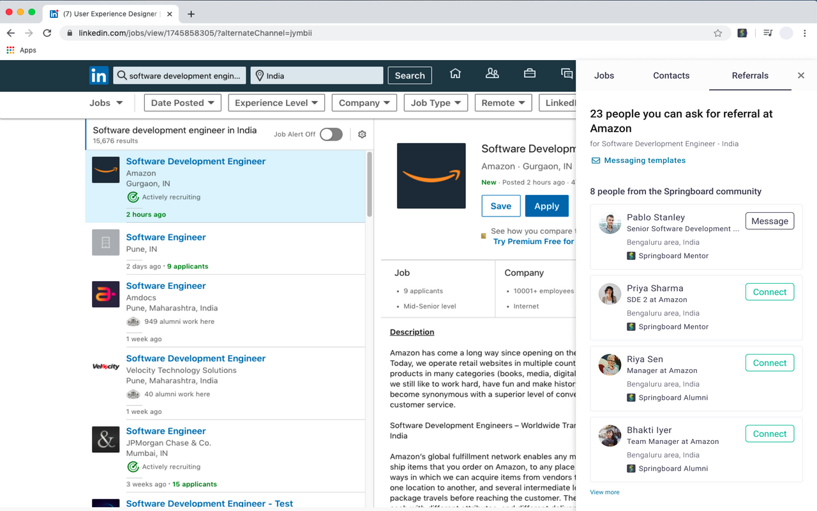Save the Amazon job posting

click(501, 206)
